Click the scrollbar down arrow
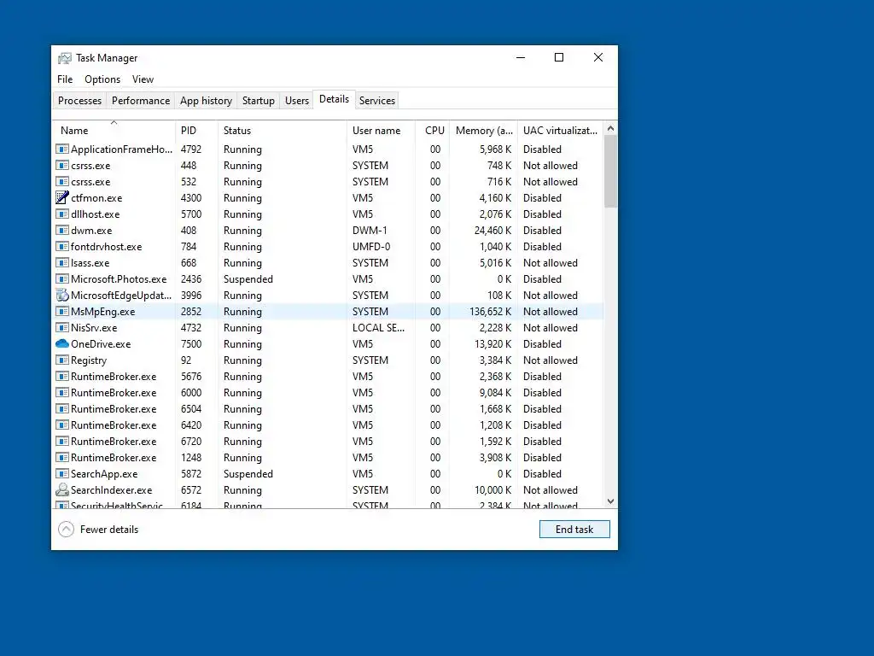The image size is (874, 656). (610, 501)
